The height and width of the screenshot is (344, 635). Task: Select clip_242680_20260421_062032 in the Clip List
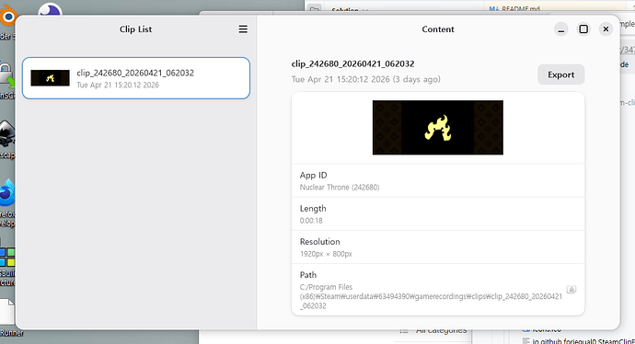136,78
